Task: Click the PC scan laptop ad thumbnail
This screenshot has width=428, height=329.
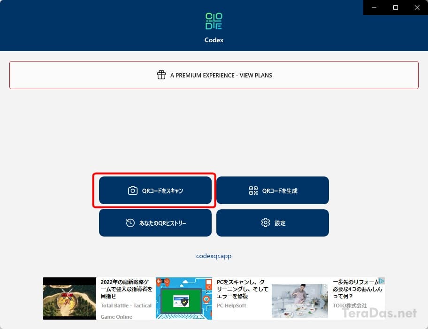Action: pyautogui.click(x=184, y=298)
